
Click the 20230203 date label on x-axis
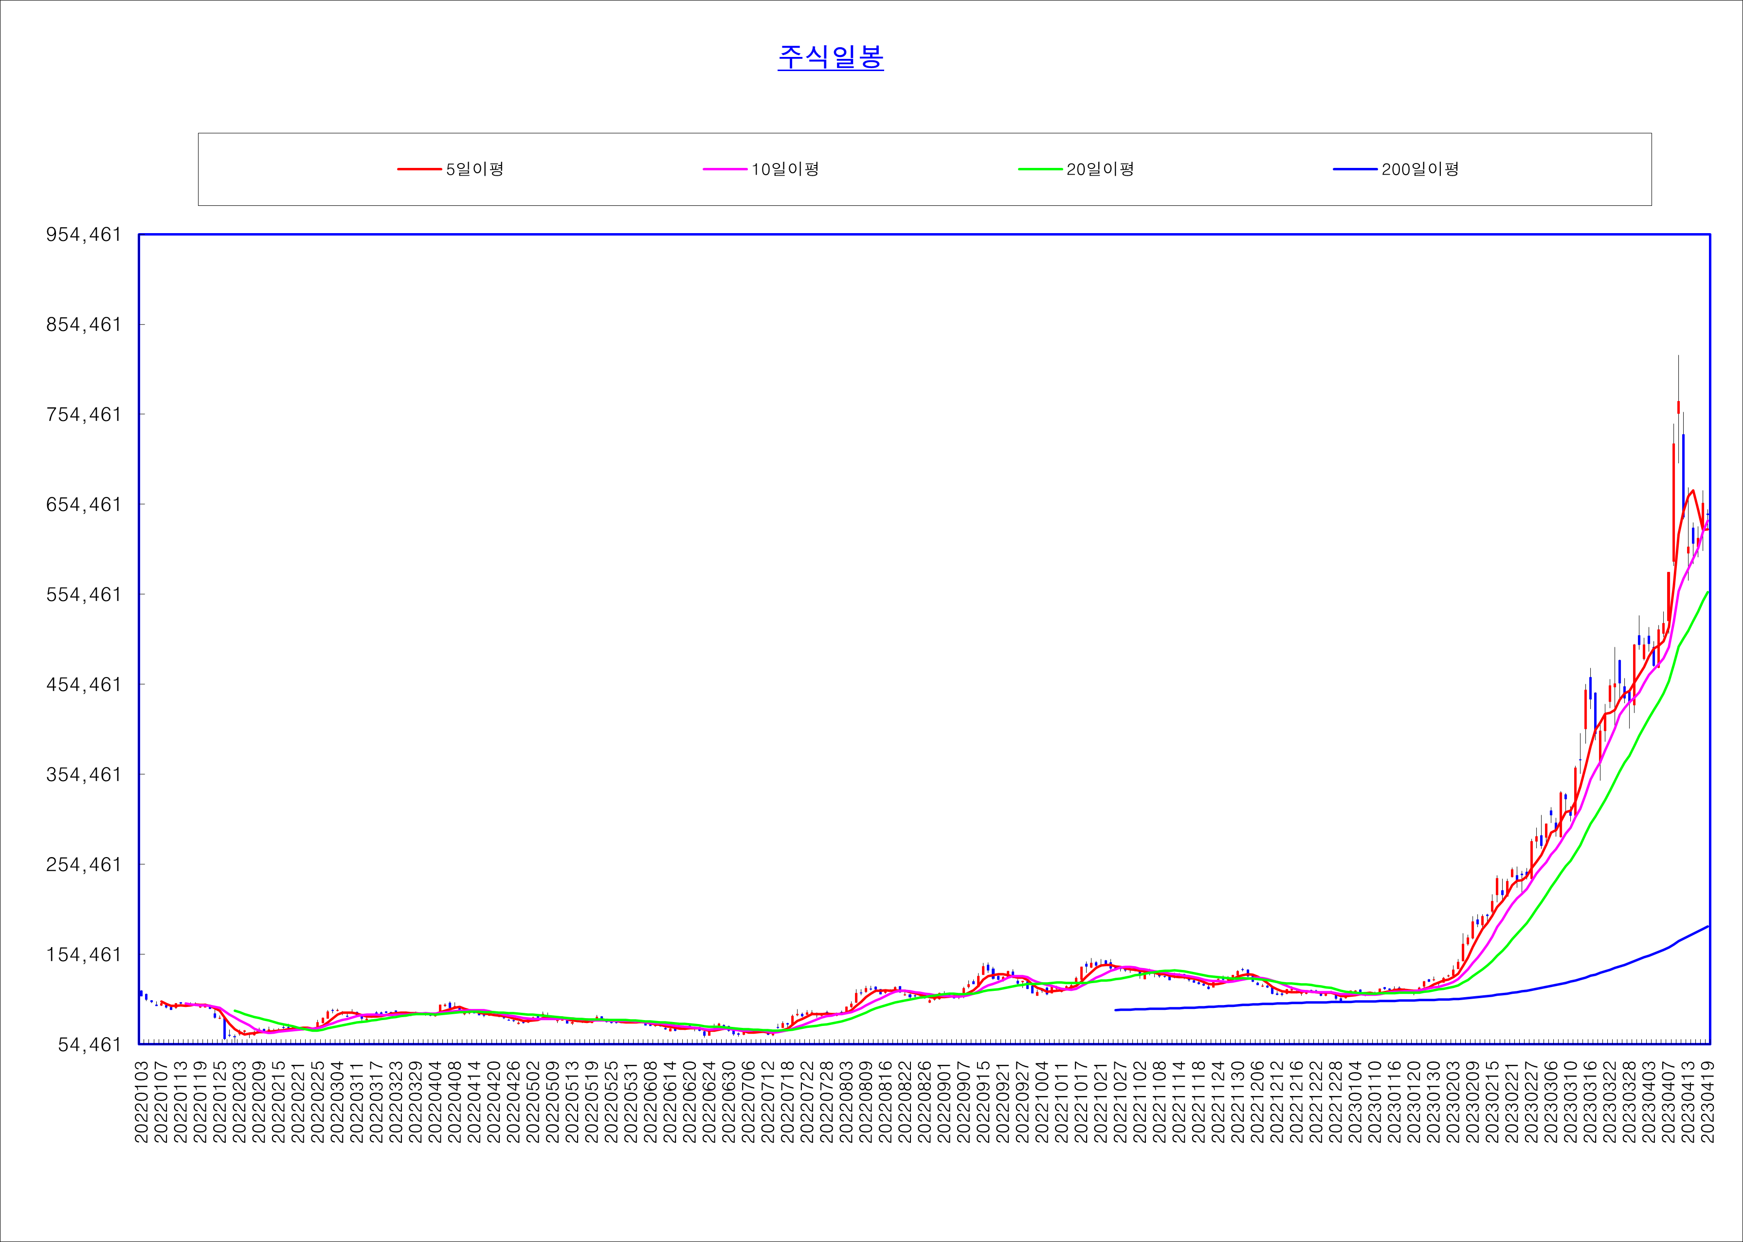(1453, 1101)
